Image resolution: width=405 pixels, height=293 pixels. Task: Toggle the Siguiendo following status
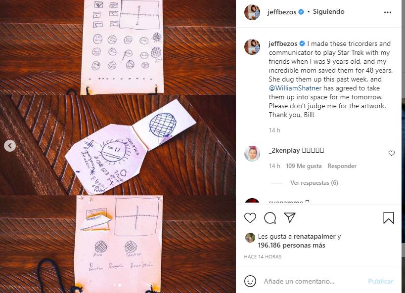coord(328,12)
